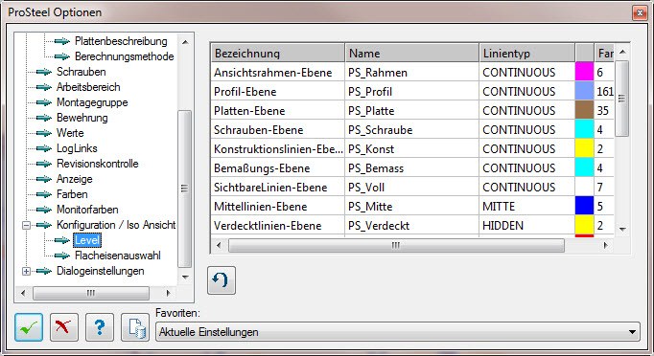The image size is (654, 356).
Task: Open the Anzeige settings
Action: pyautogui.click(x=74, y=180)
